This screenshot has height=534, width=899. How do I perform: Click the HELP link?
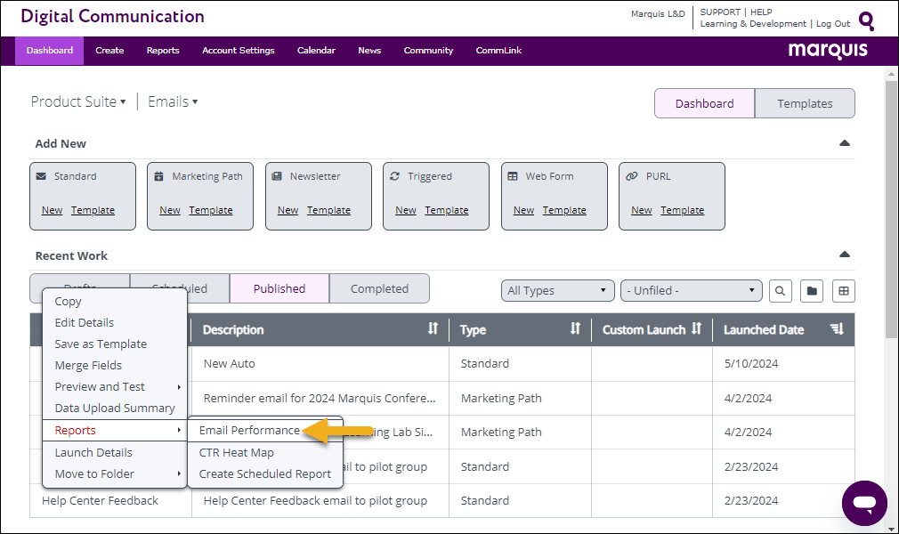pyautogui.click(x=761, y=12)
